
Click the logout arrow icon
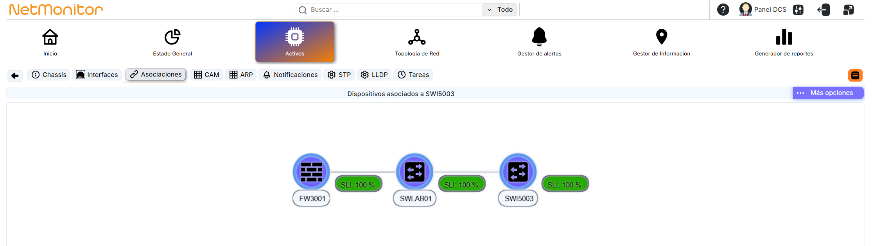(824, 10)
